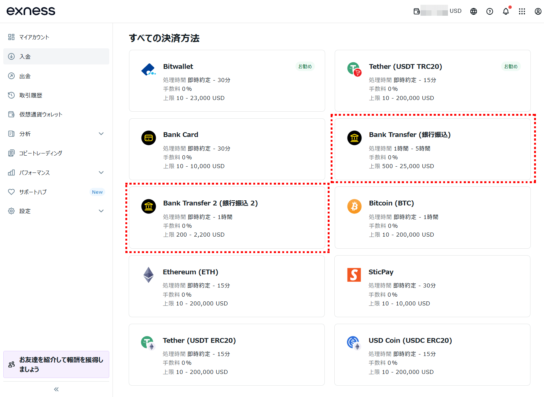The image size is (544, 397).
Task: Click the サポートハブ heart icon
Action: click(x=11, y=192)
